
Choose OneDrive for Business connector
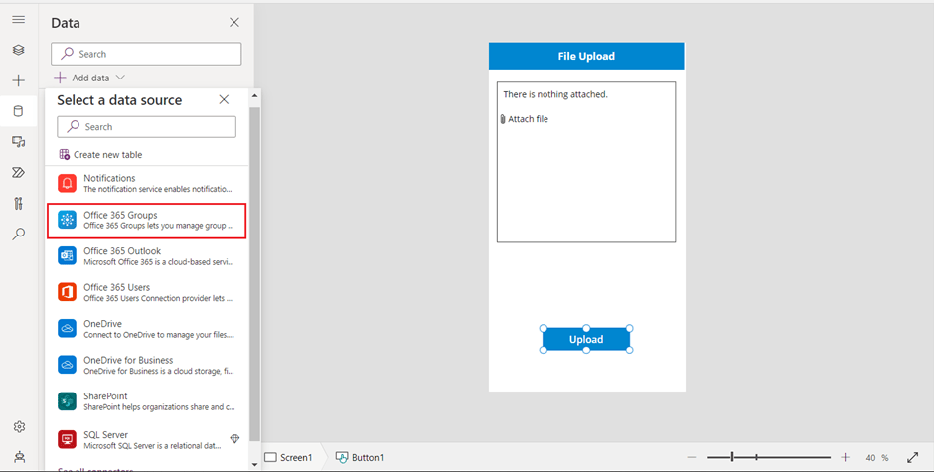point(147,365)
